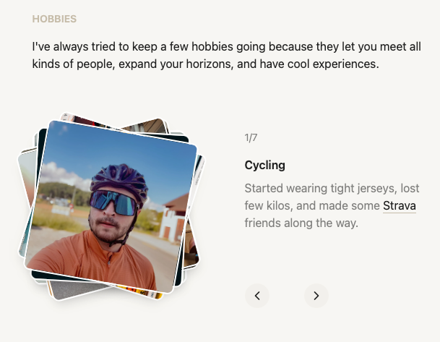This screenshot has height=342, width=440.
Task: Click the mirrored blue sunglasses in the photo
Action: pyautogui.click(x=113, y=202)
